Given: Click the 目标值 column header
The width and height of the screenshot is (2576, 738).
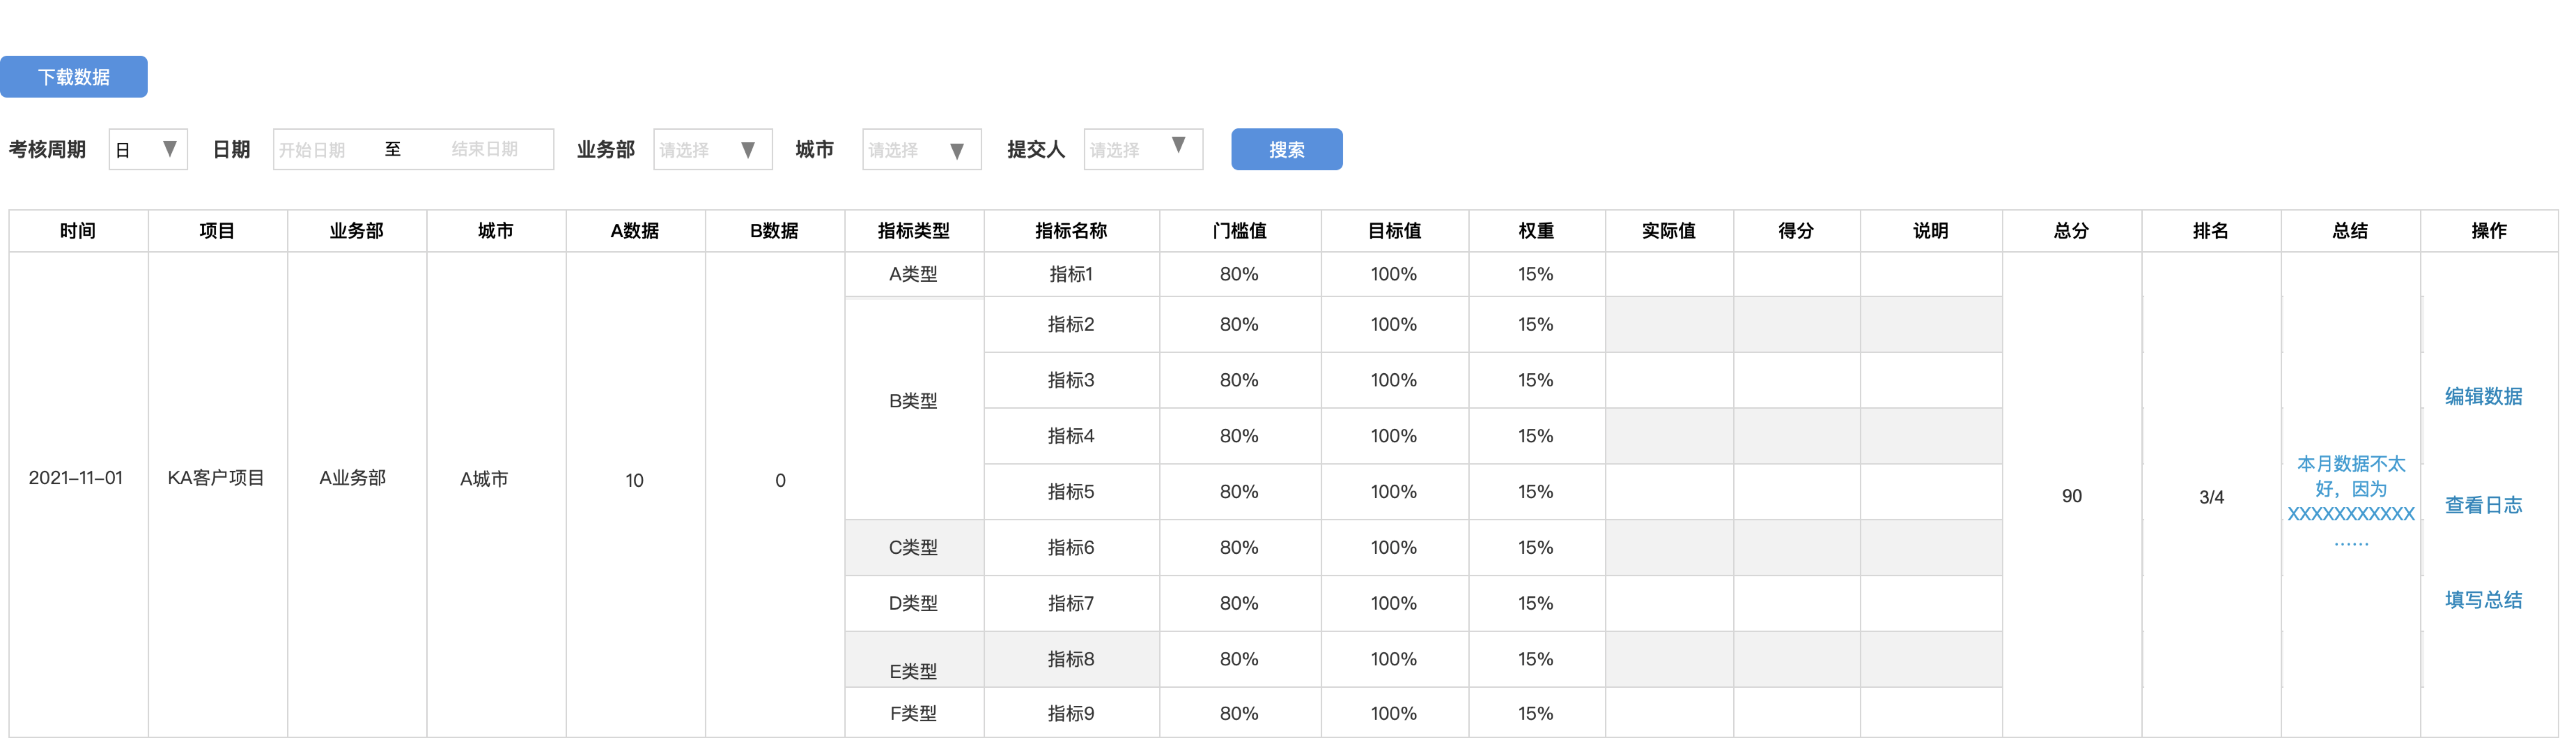Looking at the screenshot, I should click(1394, 231).
